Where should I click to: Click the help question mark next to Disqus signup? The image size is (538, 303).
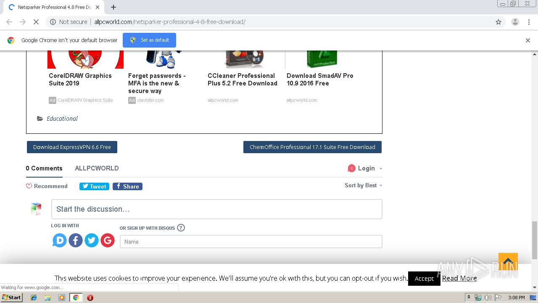click(x=181, y=228)
